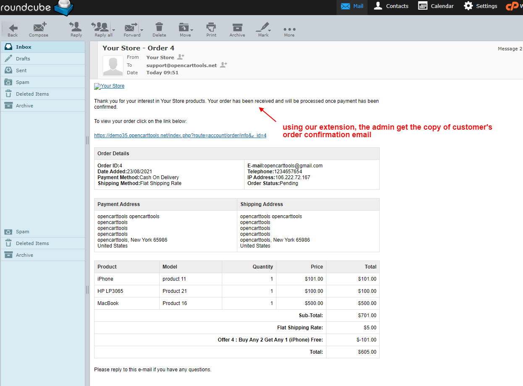The width and height of the screenshot is (523, 386).
Task: Open the Calendar tab
Action: [x=435, y=6]
